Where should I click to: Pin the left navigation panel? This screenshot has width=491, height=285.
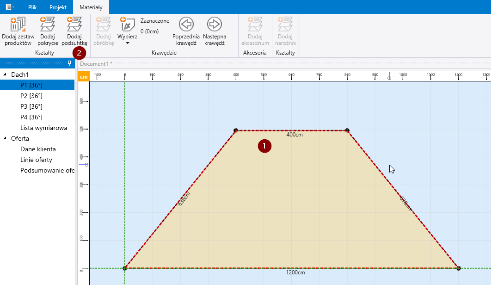pos(70,63)
